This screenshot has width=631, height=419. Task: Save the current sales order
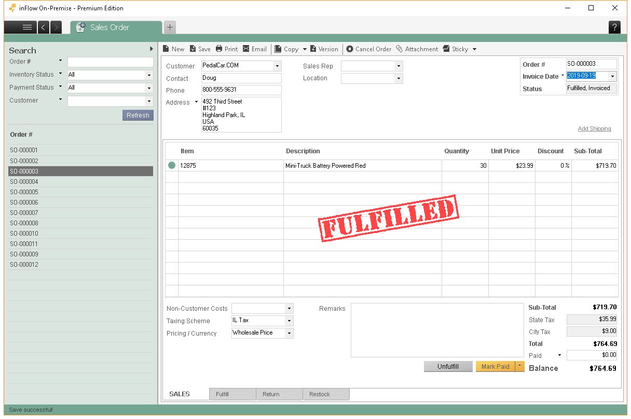click(x=200, y=49)
